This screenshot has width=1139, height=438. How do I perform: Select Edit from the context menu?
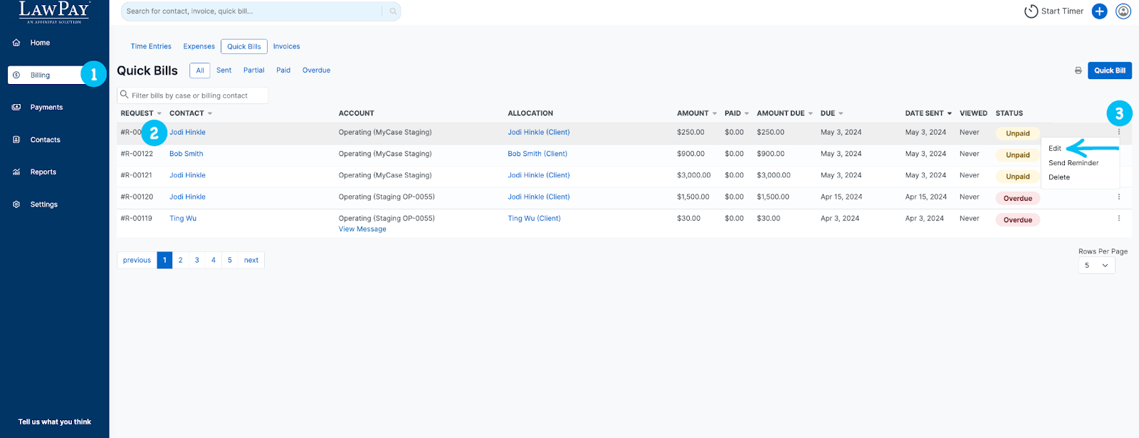point(1055,149)
